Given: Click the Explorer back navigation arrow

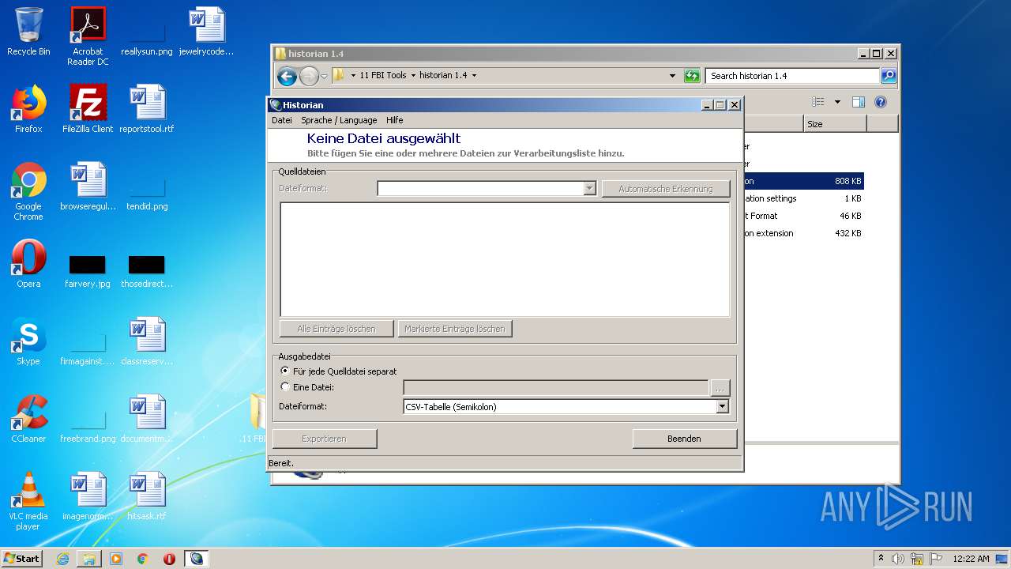Looking at the screenshot, I should tap(287, 76).
